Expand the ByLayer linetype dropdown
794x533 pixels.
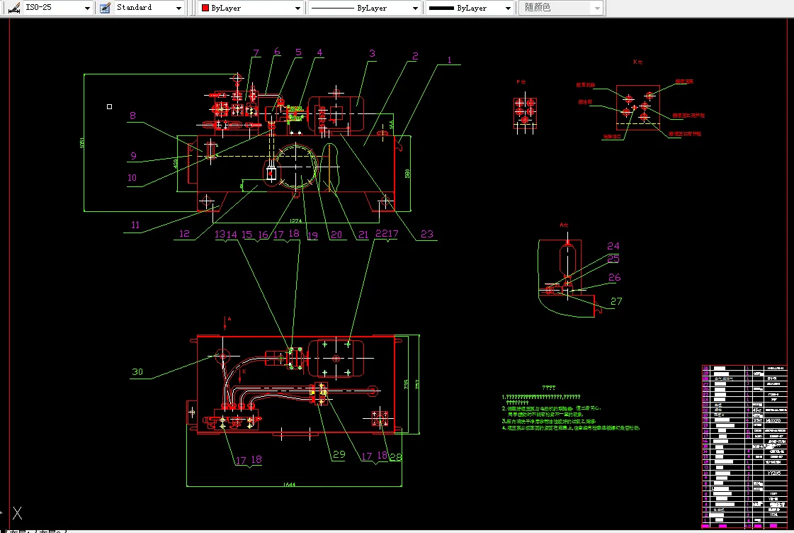point(364,8)
